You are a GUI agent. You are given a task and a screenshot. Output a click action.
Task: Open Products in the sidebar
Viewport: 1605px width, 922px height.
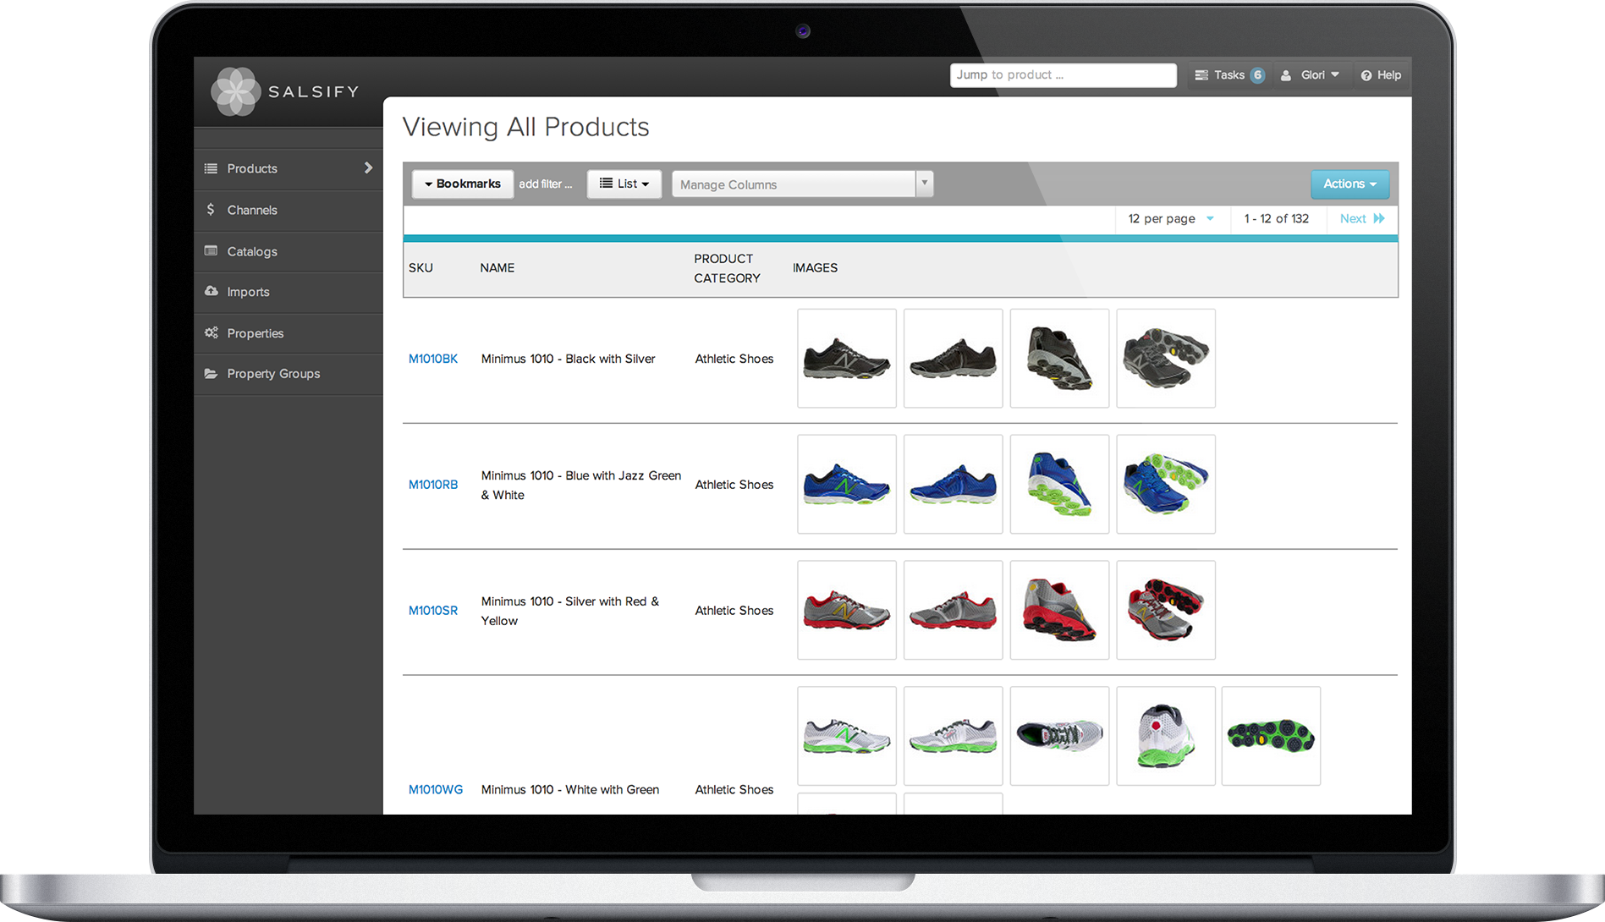click(289, 168)
